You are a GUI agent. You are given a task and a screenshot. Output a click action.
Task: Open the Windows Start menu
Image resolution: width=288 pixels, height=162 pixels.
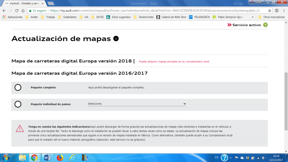pos(6,158)
